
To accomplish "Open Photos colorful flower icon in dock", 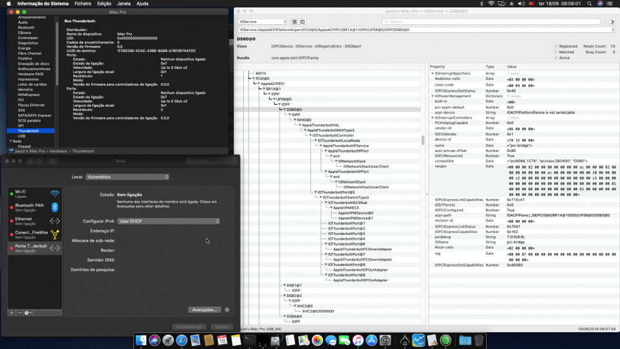I will click(x=317, y=340).
